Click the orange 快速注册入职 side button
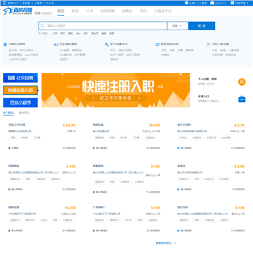Viewport: 253px width, 253px height. click(20, 90)
